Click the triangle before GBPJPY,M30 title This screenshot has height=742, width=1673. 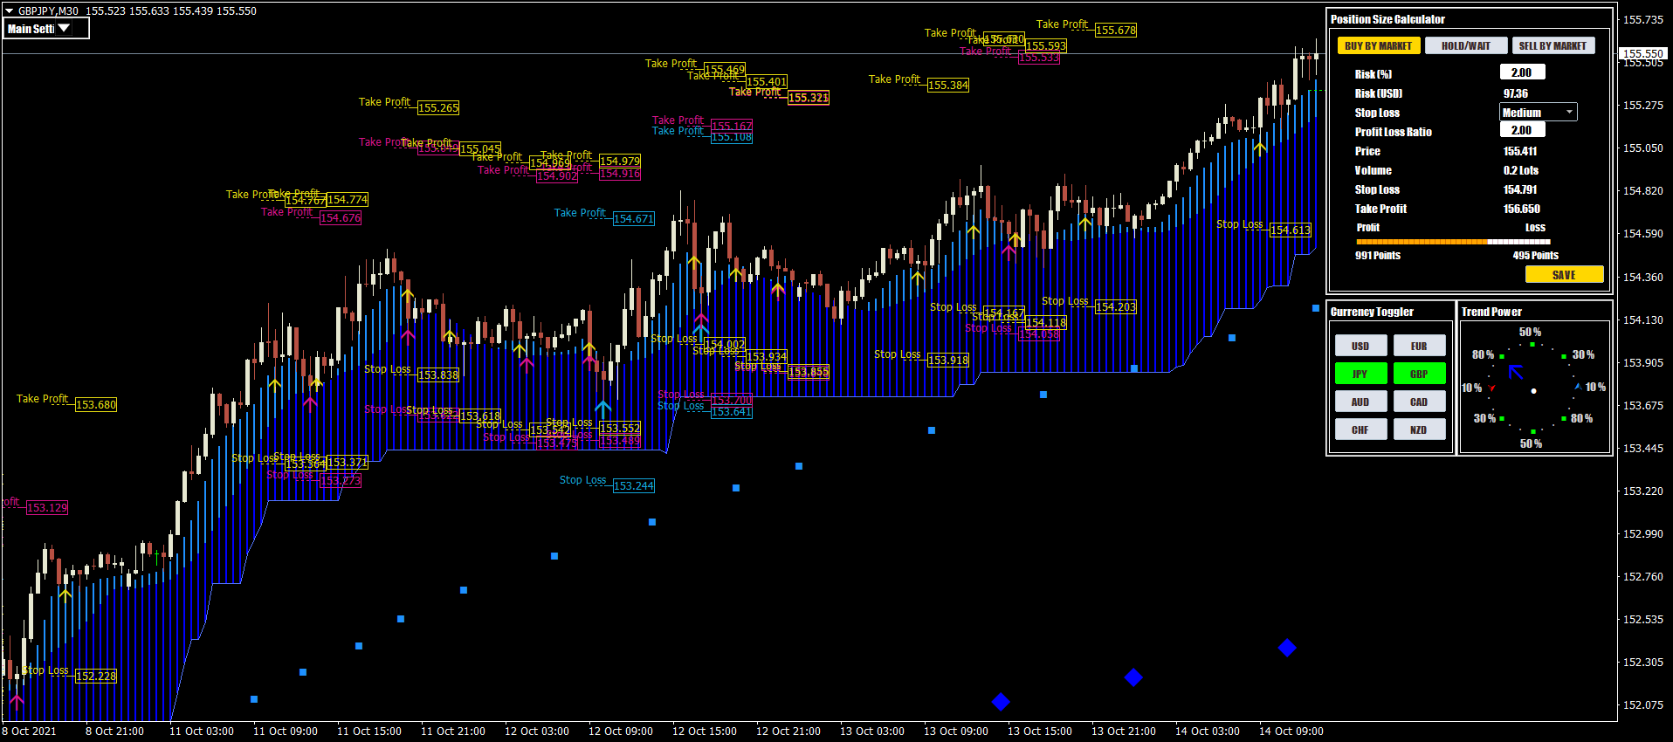9,11
